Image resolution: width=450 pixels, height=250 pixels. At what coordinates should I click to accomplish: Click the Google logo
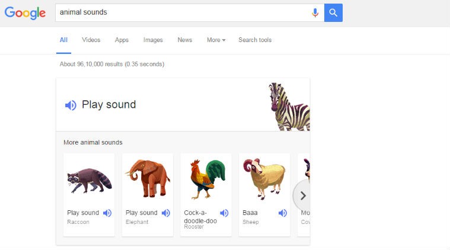pyautogui.click(x=25, y=13)
